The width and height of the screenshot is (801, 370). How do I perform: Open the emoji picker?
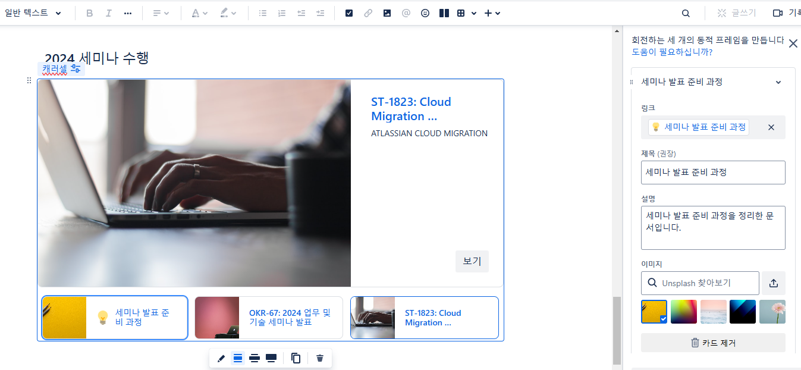coord(425,13)
